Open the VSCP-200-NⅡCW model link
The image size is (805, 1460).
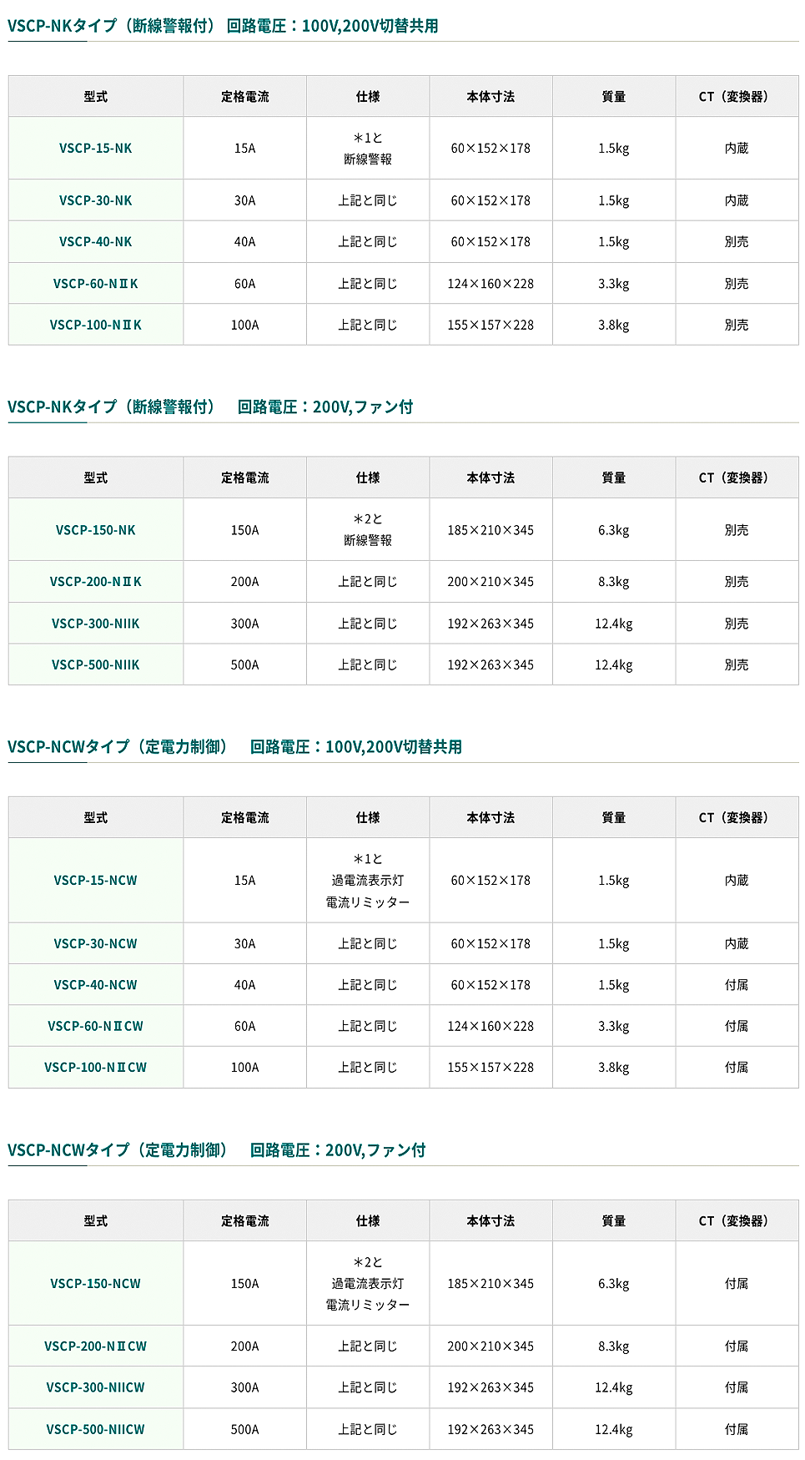pyautogui.click(x=95, y=1346)
